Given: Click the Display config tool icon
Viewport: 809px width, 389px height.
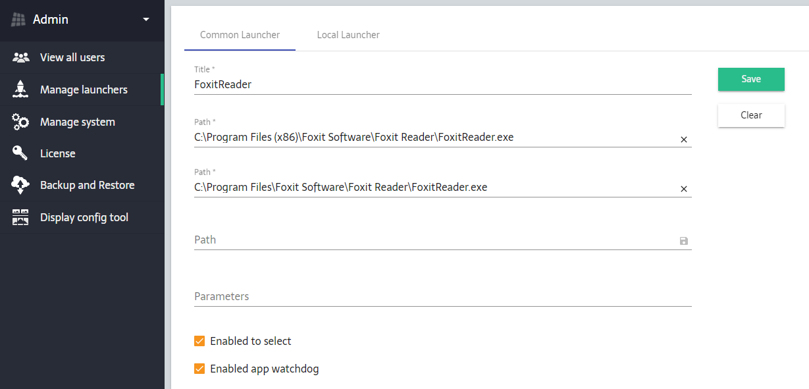Looking at the screenshot, I should (x=21, y=217).
